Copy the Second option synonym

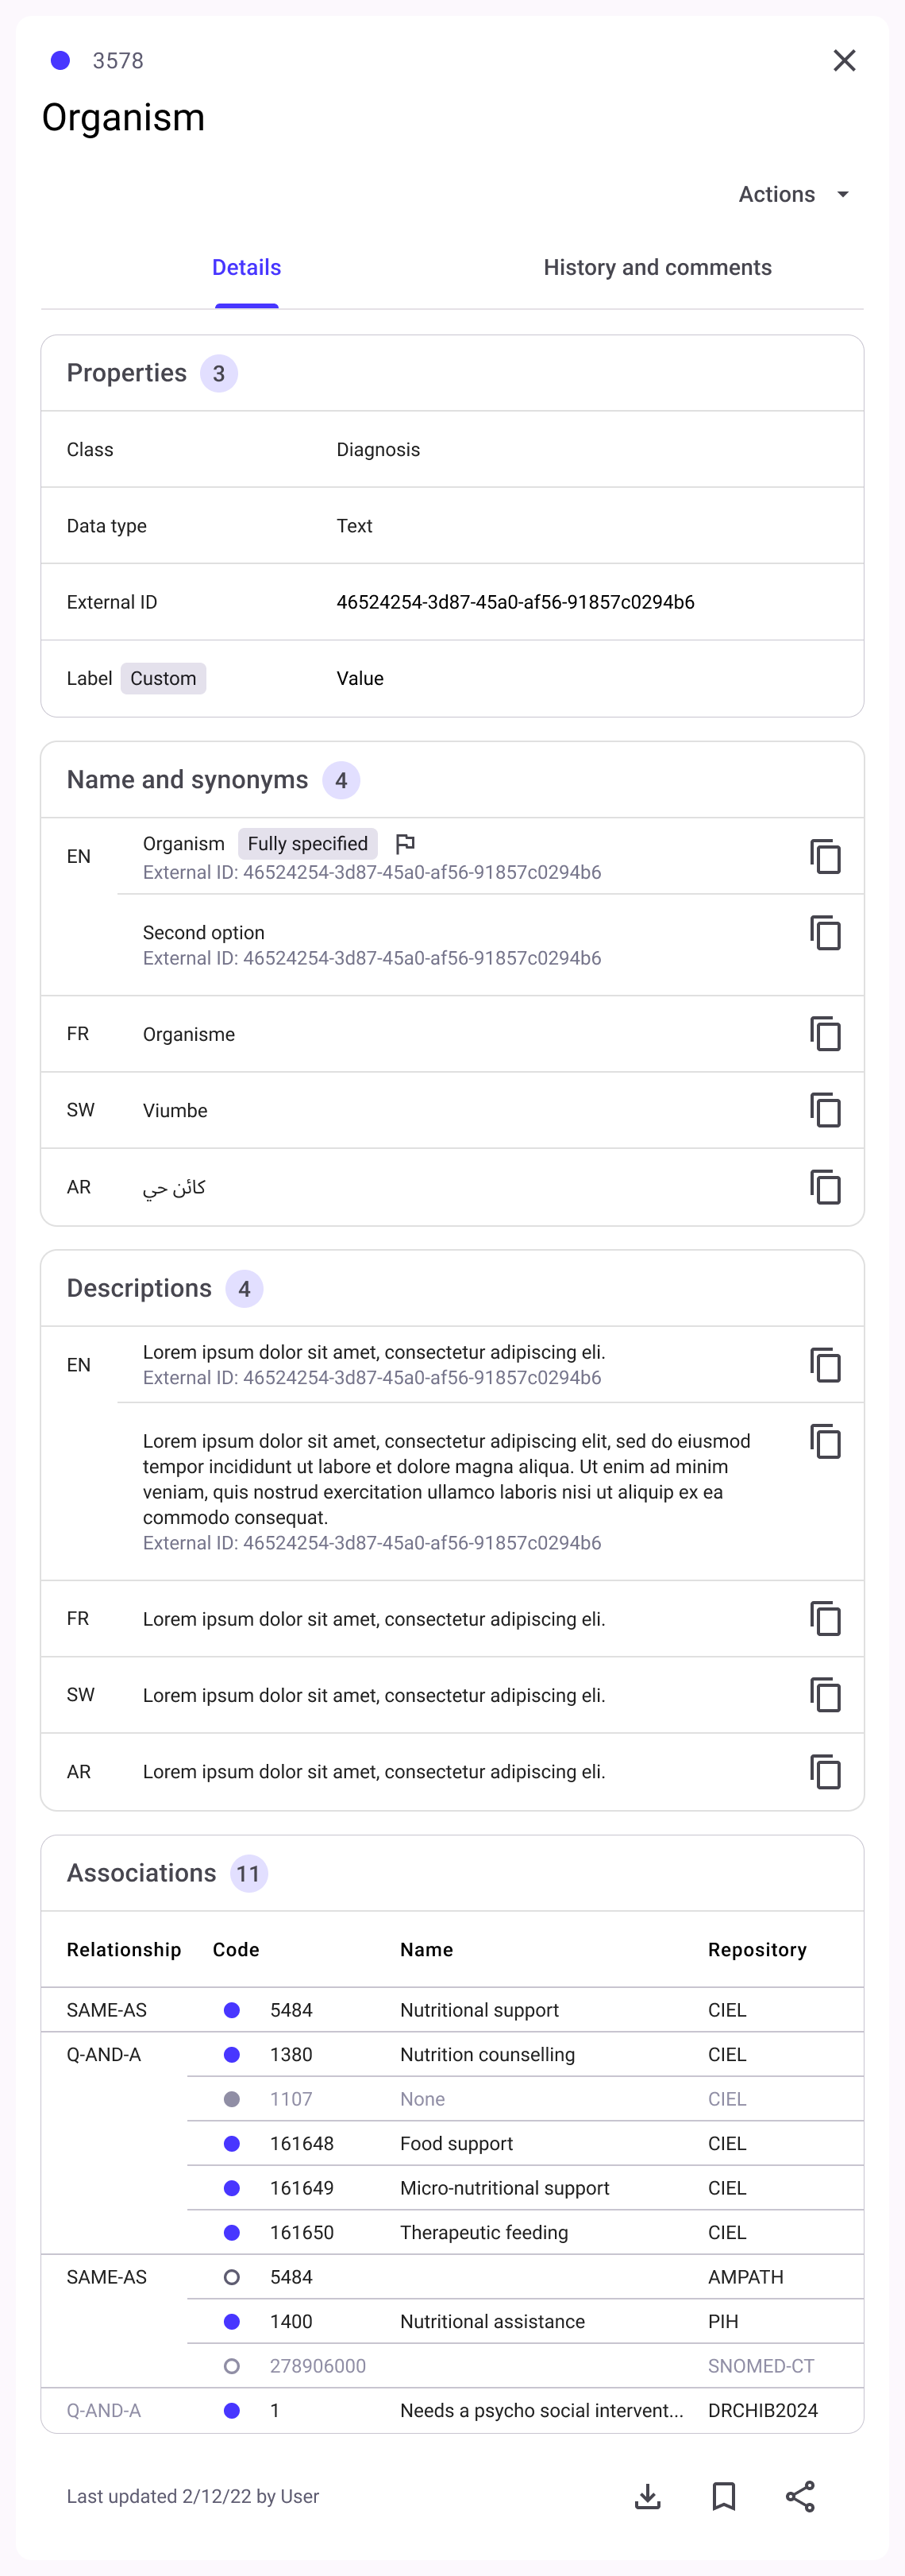click(825, 933)
